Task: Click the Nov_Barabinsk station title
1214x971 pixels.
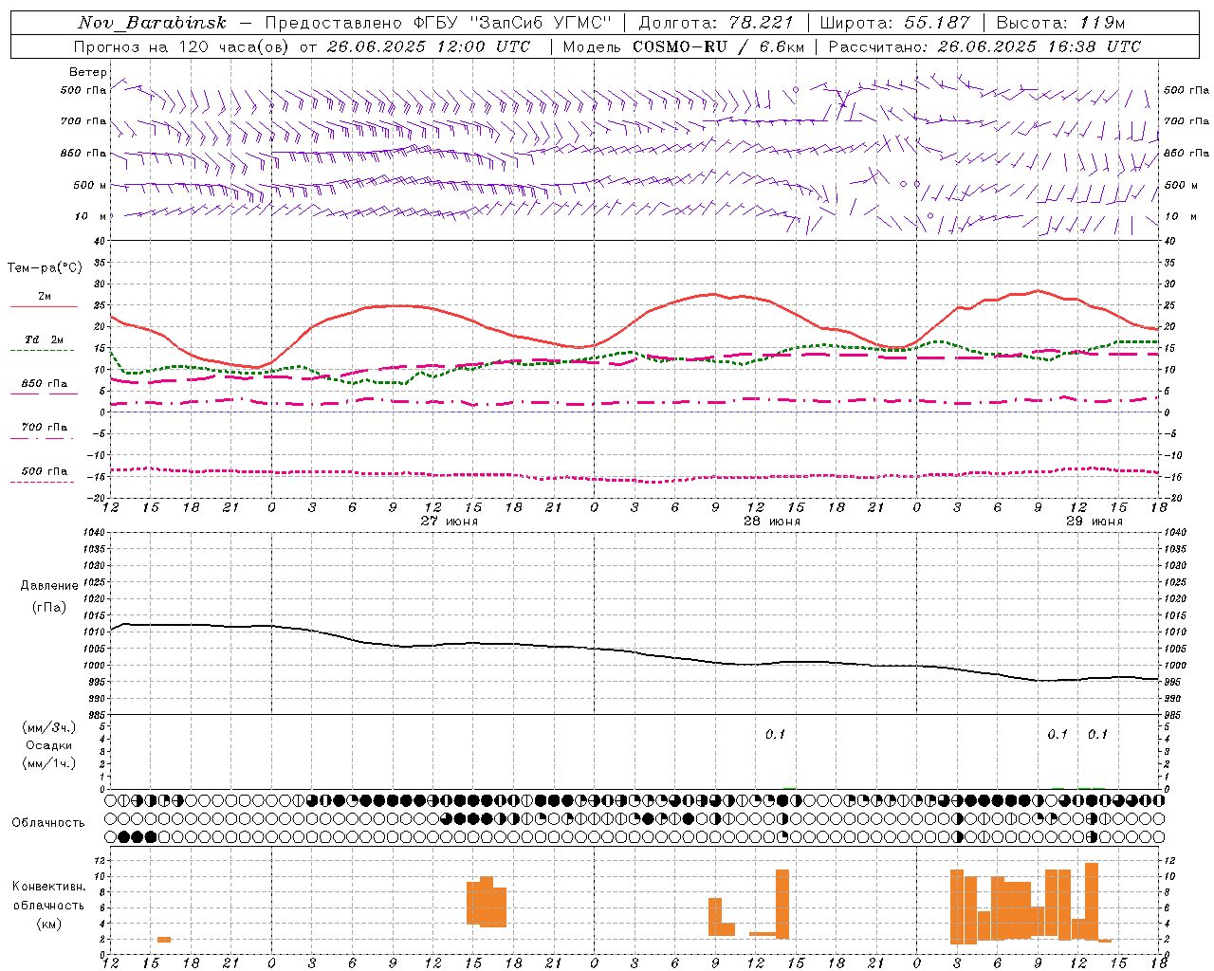Action: tap(152, 23)
